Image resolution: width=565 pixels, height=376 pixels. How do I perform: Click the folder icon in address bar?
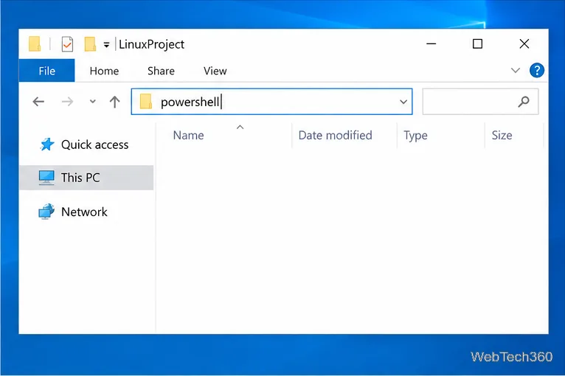click(146, 101)
